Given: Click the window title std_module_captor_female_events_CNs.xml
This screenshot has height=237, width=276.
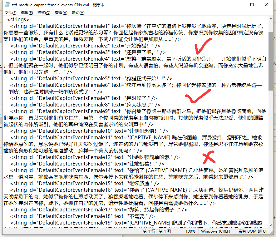Looking at the screenshot, I should pyautogui.click(x=50, y=5).
